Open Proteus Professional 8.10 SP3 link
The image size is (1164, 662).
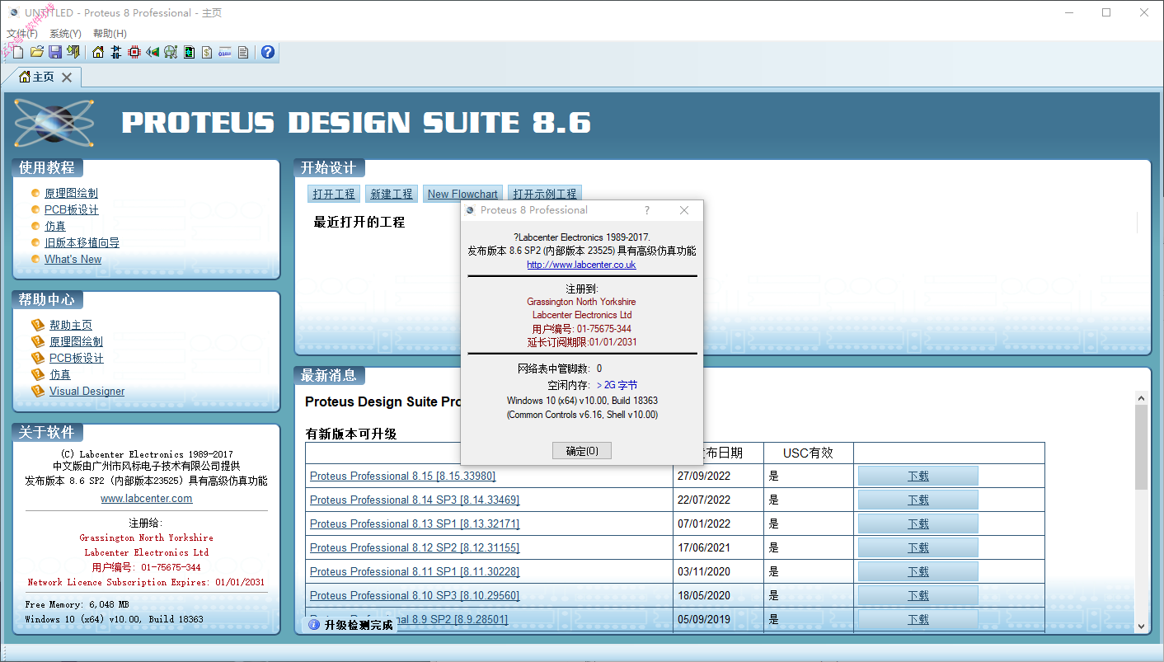tap(415, 595)
